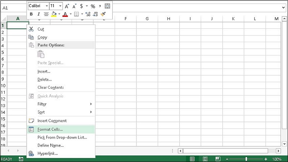The height and width of the screenshot is (162, 288).
Task: Switch to Page Layout view
Action: coord(205,159)
